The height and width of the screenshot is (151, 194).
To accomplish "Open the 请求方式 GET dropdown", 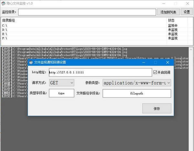I will 62,83.
